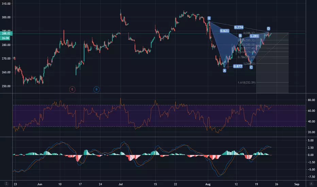
Task: Click the 0.774 ratio label
Action: (239, 27)
